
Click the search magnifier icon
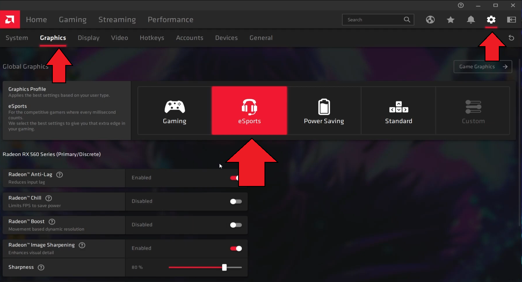(x=407, y=19)
